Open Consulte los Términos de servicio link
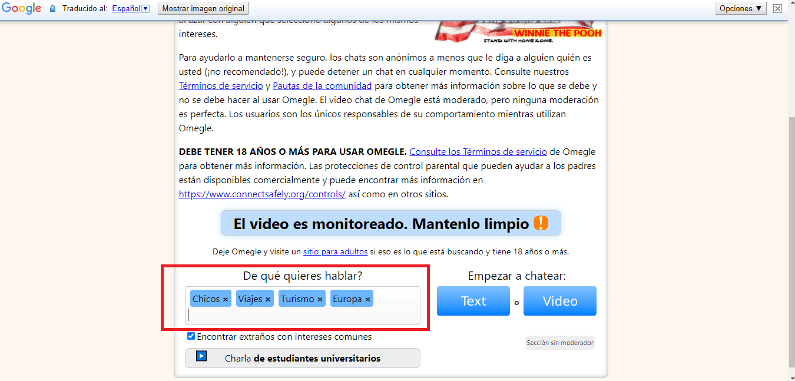795x381 pixels. tap(478, 152)
